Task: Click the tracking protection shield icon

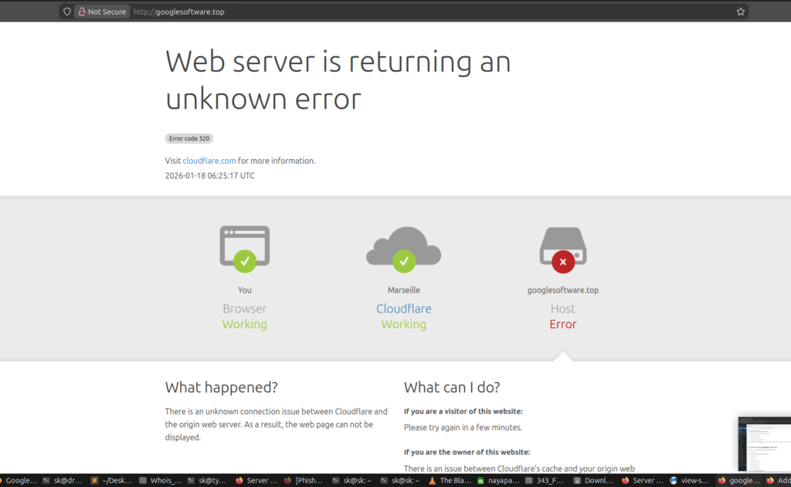Action: (x=66, y=12)
